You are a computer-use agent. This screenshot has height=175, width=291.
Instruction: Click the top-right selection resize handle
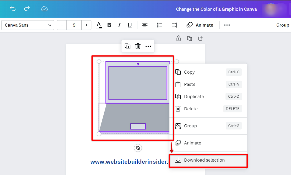(177, 62)
